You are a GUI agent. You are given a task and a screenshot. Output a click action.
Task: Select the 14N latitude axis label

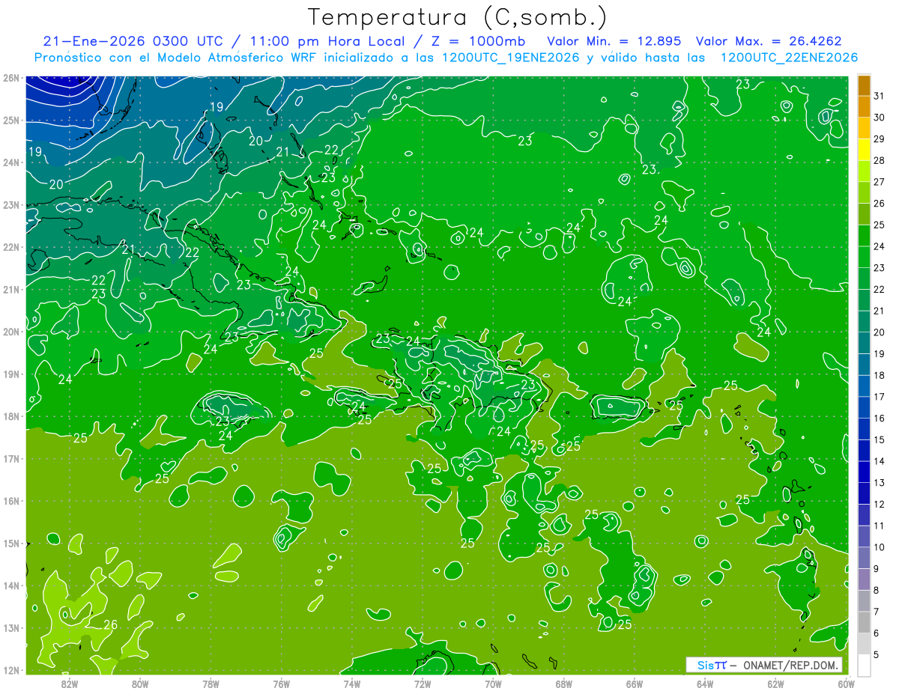pyautogui.click(x=10, y=585)
